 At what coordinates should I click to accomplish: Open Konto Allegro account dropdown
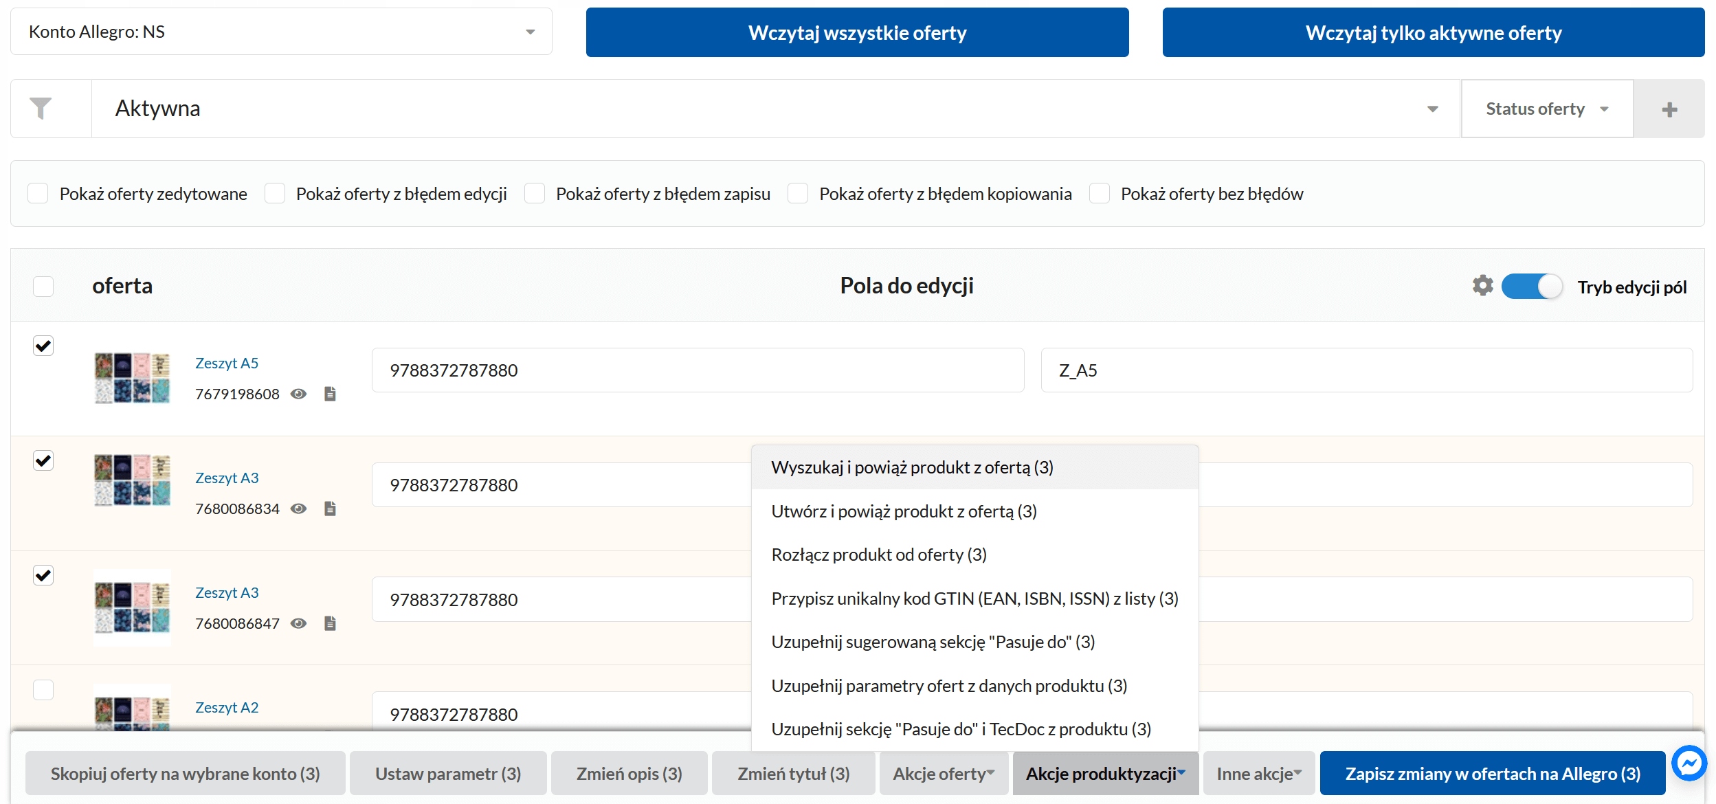(x=281, y=32)
